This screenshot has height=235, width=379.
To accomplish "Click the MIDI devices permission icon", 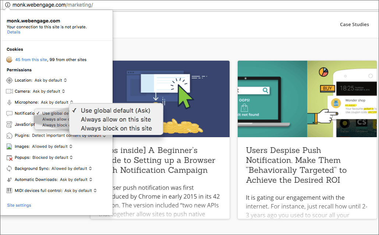I will pos(9,191).
